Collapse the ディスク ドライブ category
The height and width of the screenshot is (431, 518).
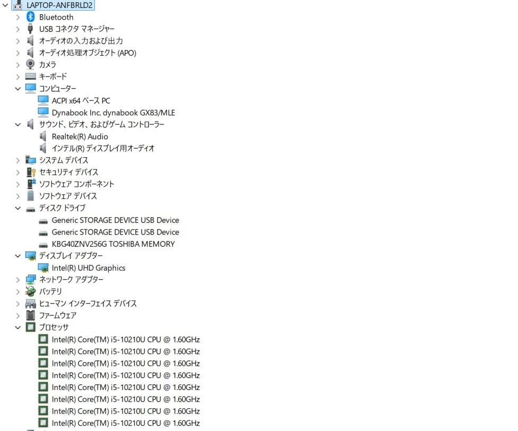coord(18,208)
